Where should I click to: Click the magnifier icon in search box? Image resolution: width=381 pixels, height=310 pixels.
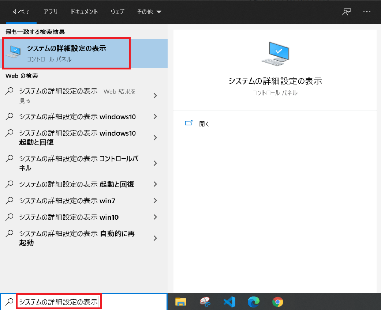point(9,302)
